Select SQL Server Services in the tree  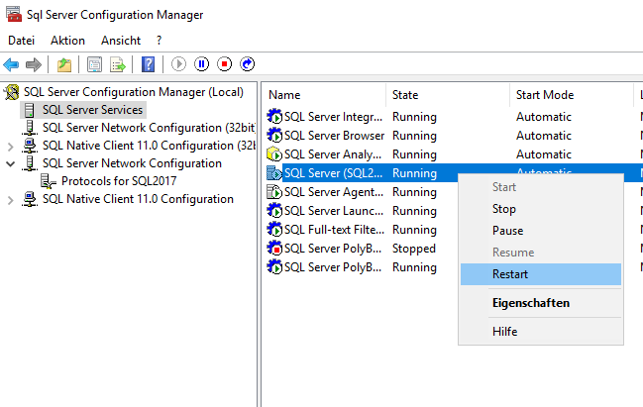tap(92, 110)
